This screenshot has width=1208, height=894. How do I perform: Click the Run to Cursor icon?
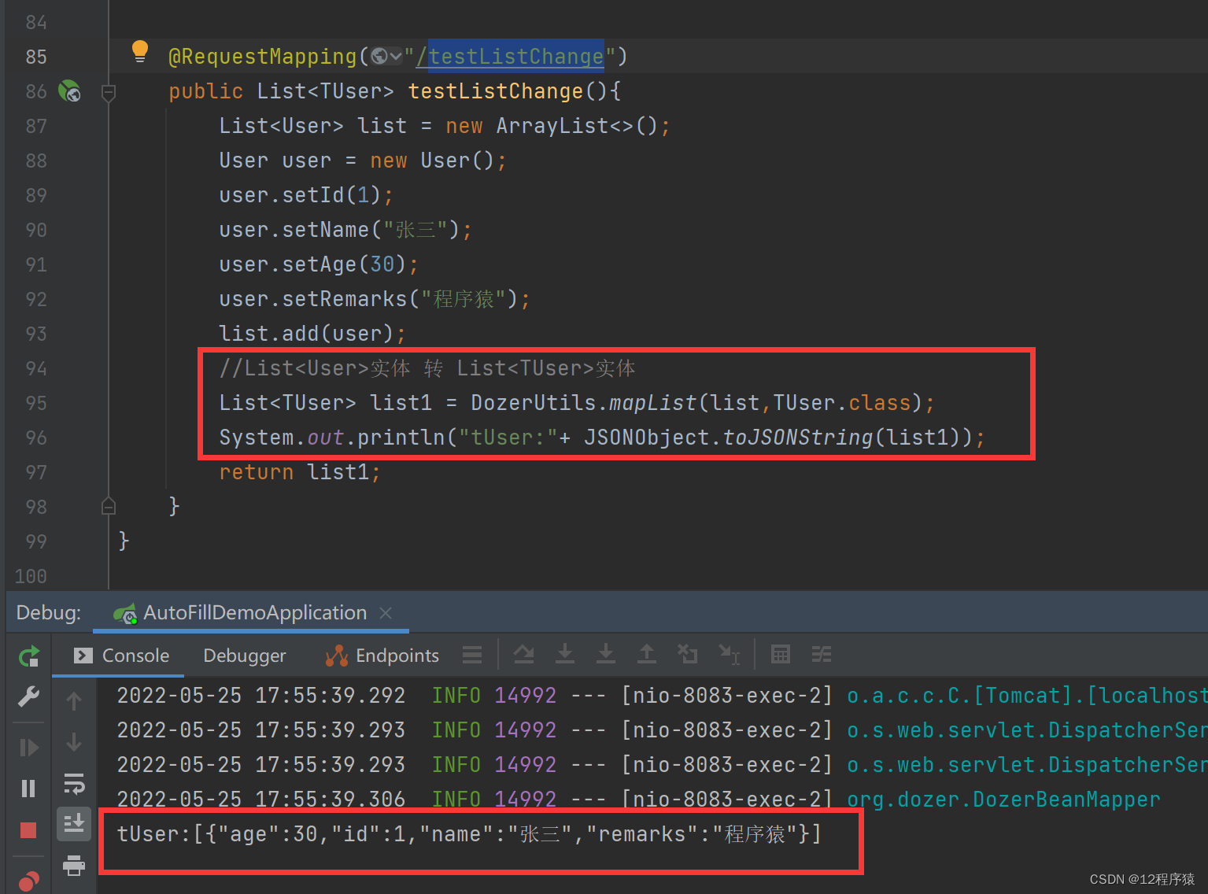[730, 654]
